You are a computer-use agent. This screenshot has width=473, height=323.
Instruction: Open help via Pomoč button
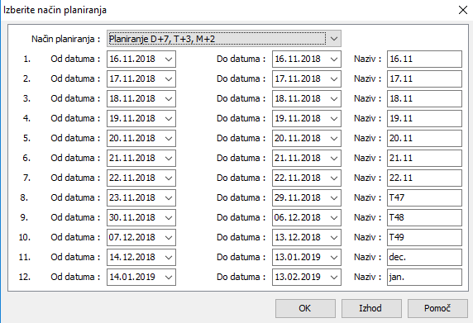coord(437,308)
